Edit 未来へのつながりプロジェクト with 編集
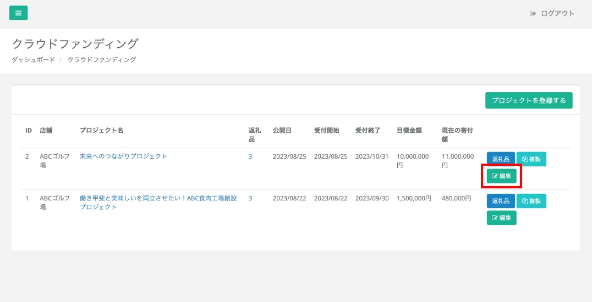Screen dimensions: 592x302 click(501, 176)
